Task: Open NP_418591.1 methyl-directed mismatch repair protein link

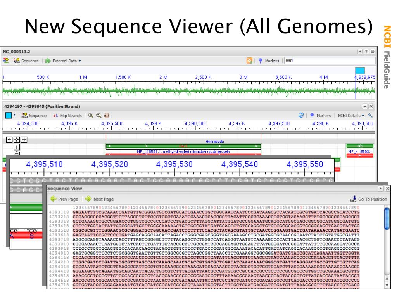Action: (183, 152)
